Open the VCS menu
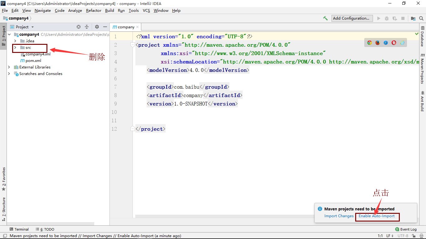426x239 pixels. [146, 10]
